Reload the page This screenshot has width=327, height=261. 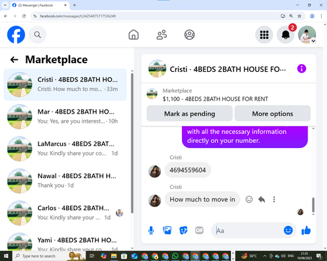point(24,16)
